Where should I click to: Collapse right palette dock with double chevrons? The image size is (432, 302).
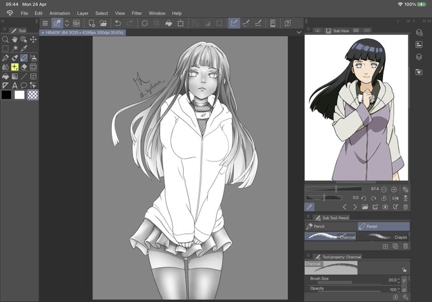click(408, 21)
